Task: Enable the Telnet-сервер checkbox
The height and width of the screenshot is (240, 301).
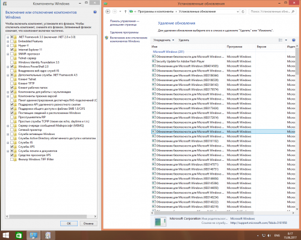Action: (12, 58)
